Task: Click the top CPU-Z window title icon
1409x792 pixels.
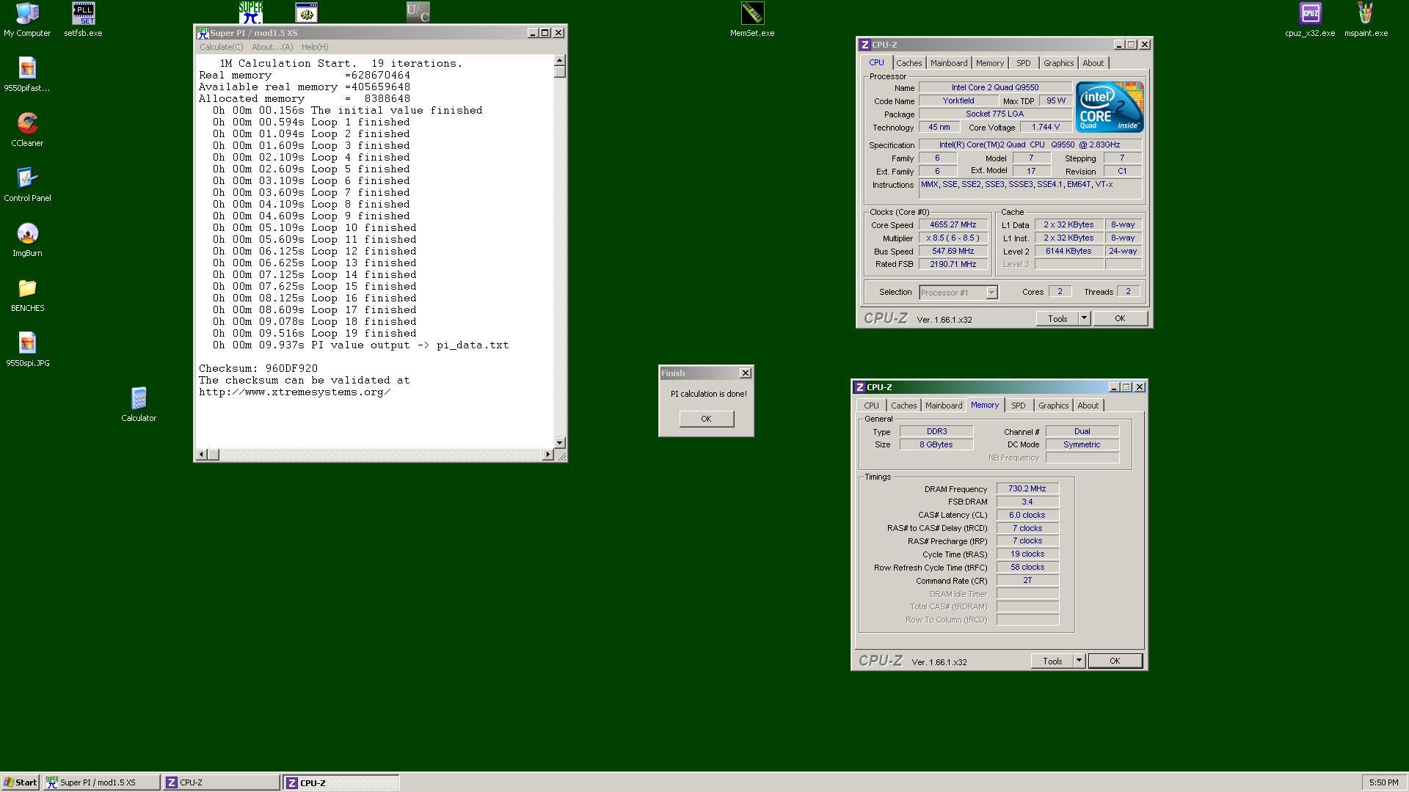Action: tap(865, 45)
